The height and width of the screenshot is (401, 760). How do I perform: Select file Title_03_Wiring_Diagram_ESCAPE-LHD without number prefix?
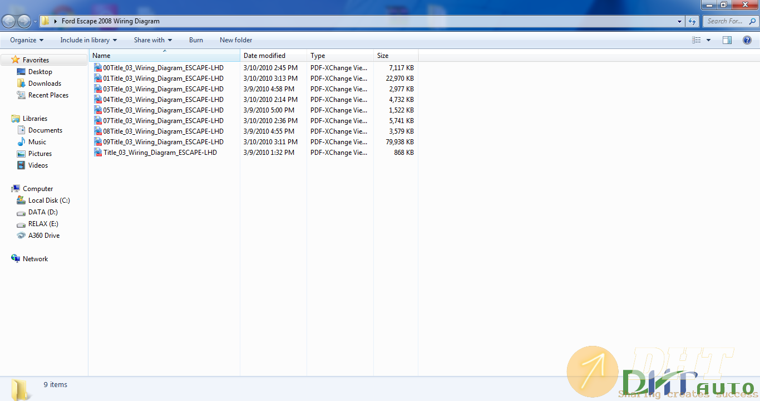160,153
